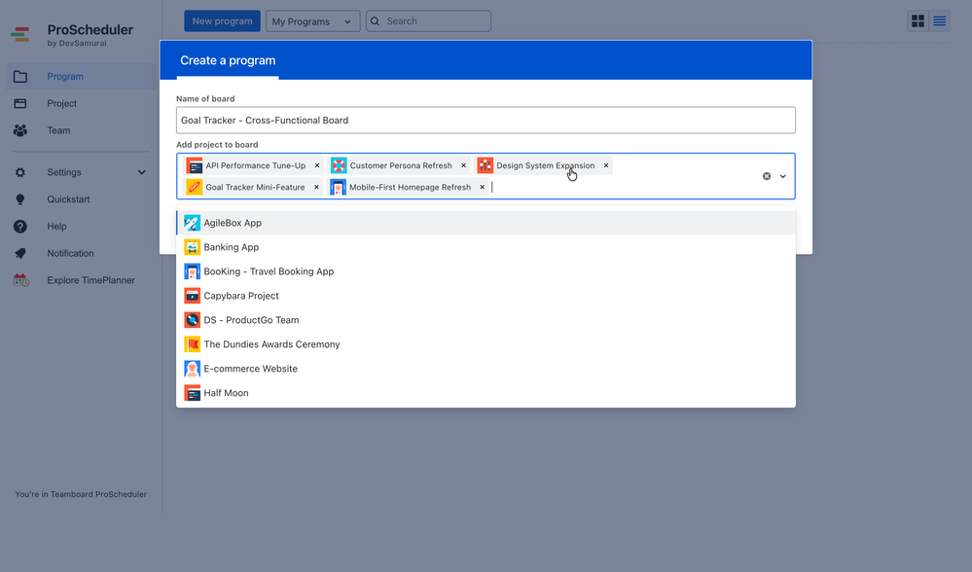Image resolution: width=972 pixels, height=572 pixels.
Task: Click the Help question mark icon
Action: [x=20, y=227]
